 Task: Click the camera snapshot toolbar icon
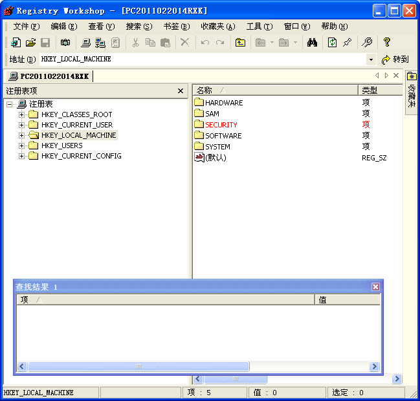tap(65, 43)
